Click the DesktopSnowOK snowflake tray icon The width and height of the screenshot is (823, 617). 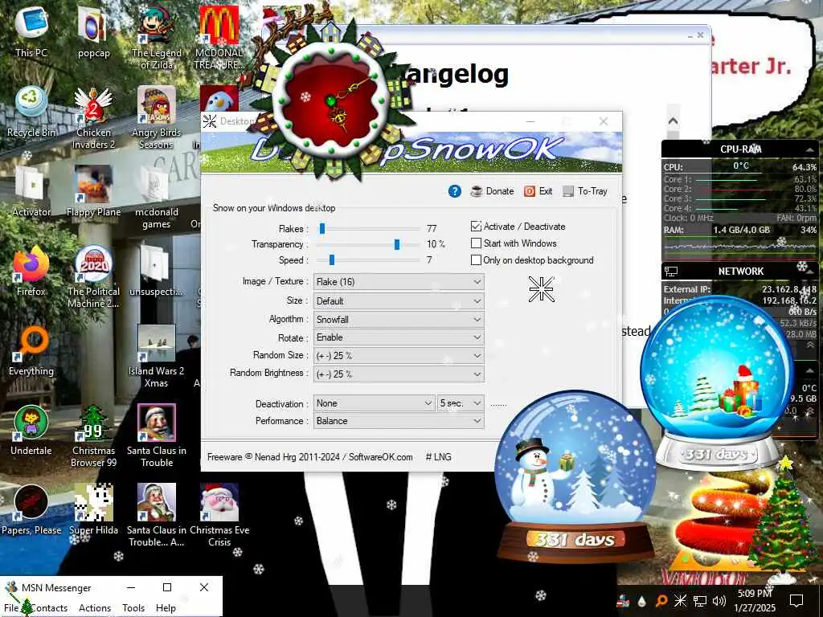(x=680, y=600)
